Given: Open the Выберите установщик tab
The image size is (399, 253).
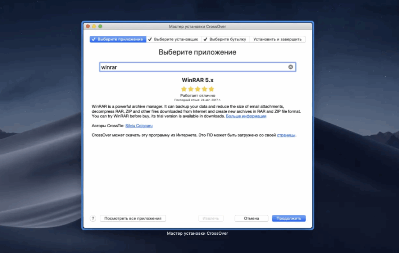Looking at the screenshot, I should pos(174,39).
